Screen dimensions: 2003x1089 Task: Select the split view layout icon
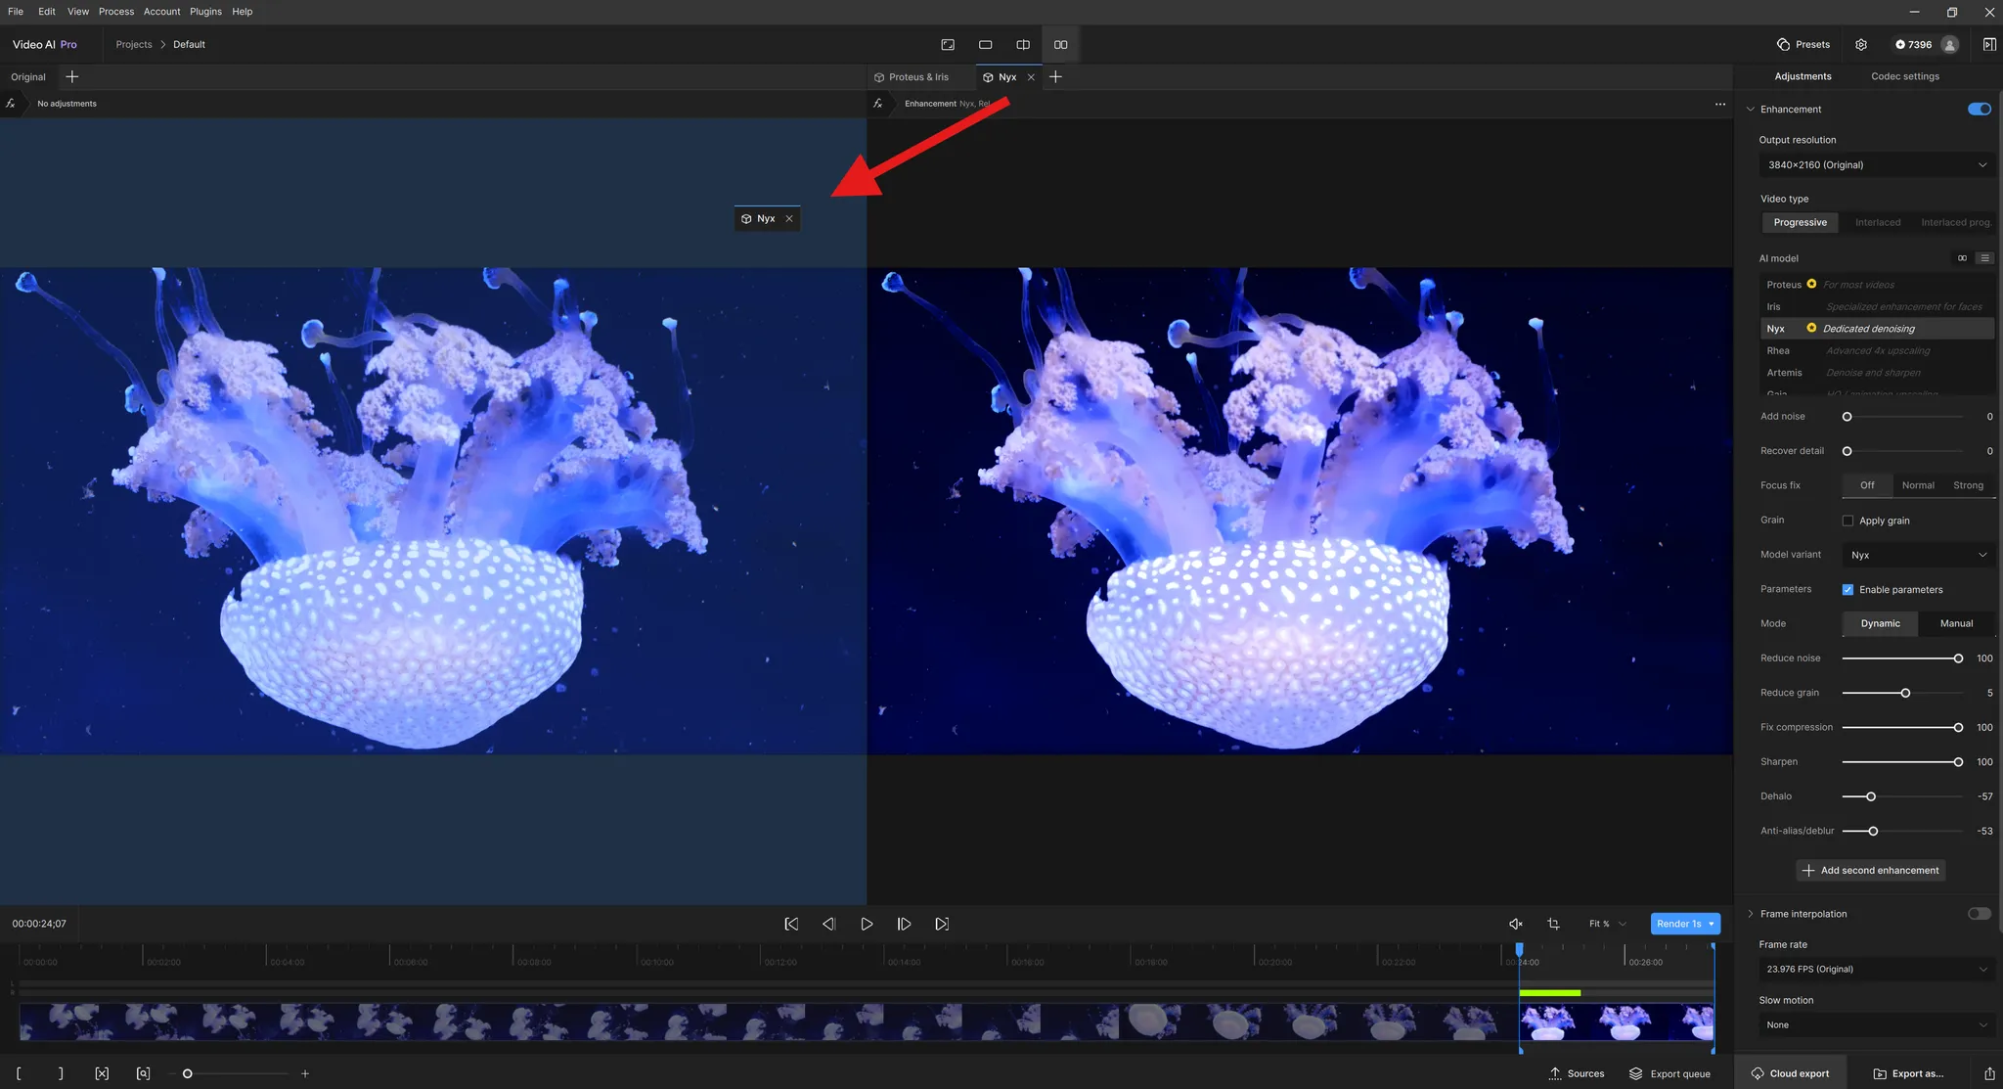[x=1023, y=45]
